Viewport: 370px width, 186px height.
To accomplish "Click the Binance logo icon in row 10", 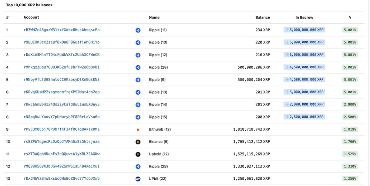I will [138, 142].
